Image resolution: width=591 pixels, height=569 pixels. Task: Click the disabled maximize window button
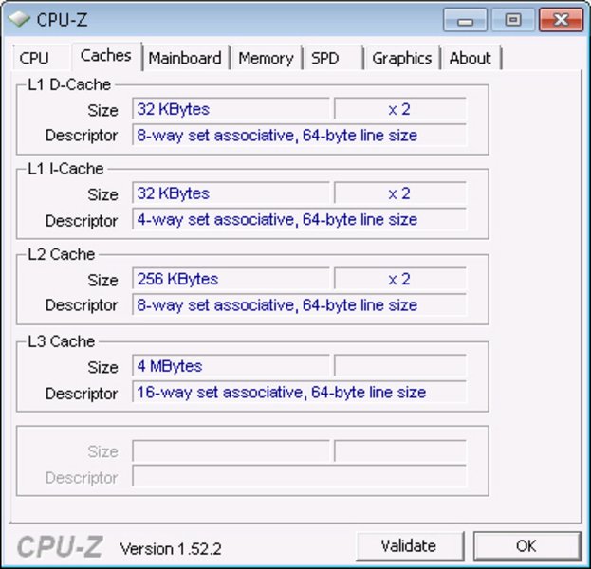click(512, 20)
